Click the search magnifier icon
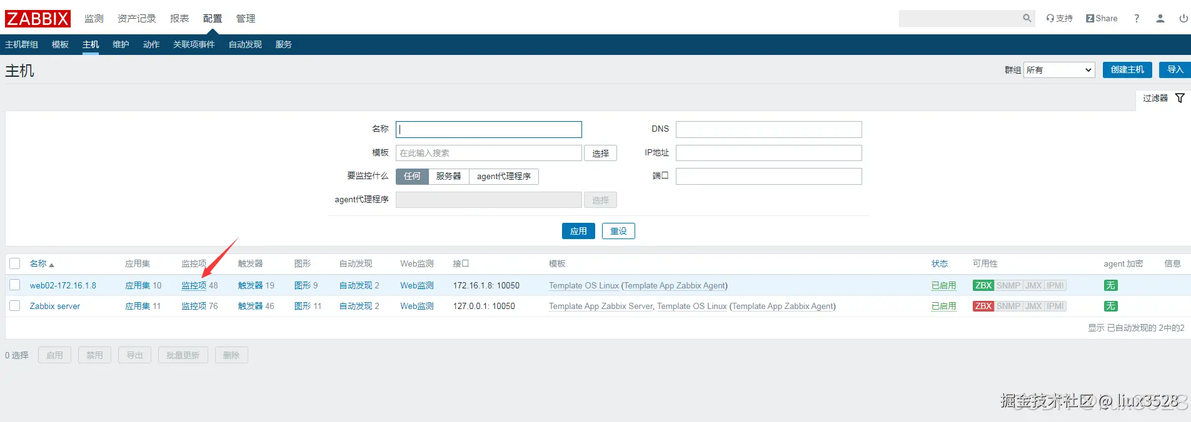Screen dimensions: 1191x422 click(1027, 18)
